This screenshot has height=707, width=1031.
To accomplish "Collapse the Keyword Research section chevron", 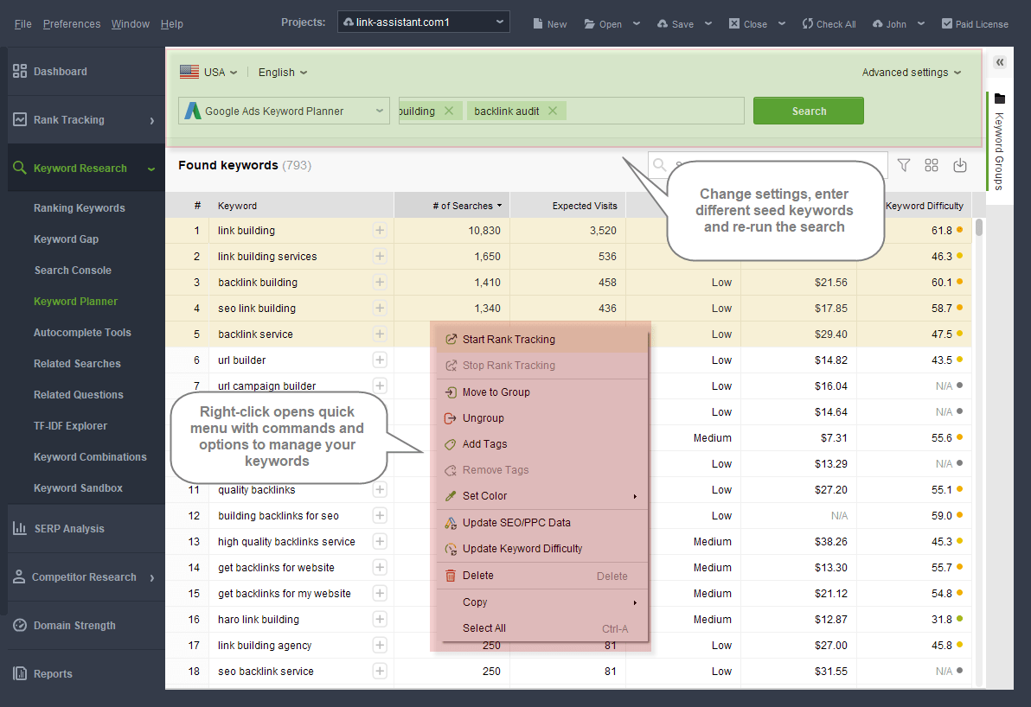I will pyautogui.click(x=151, y=169).
